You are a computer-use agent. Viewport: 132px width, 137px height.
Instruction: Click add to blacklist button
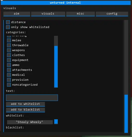25,110
